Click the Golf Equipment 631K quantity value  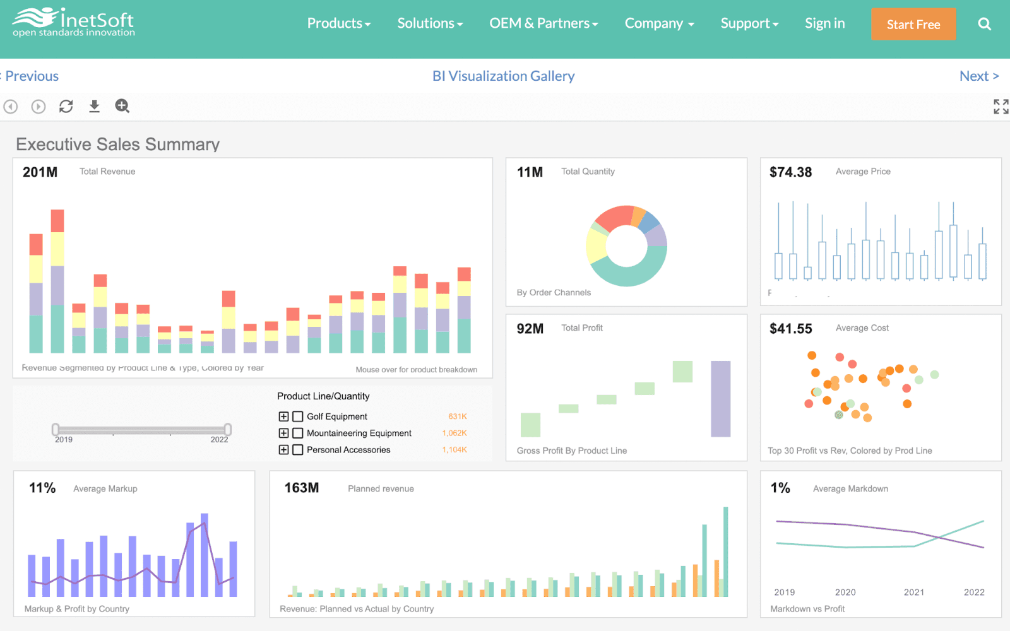point(458,416)
